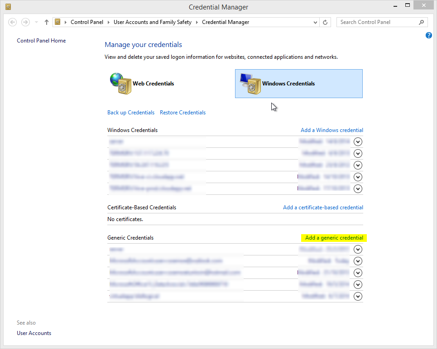Expand the fourth Windows credential entry
Screen dimensions: 437x349
coord(358,177)
